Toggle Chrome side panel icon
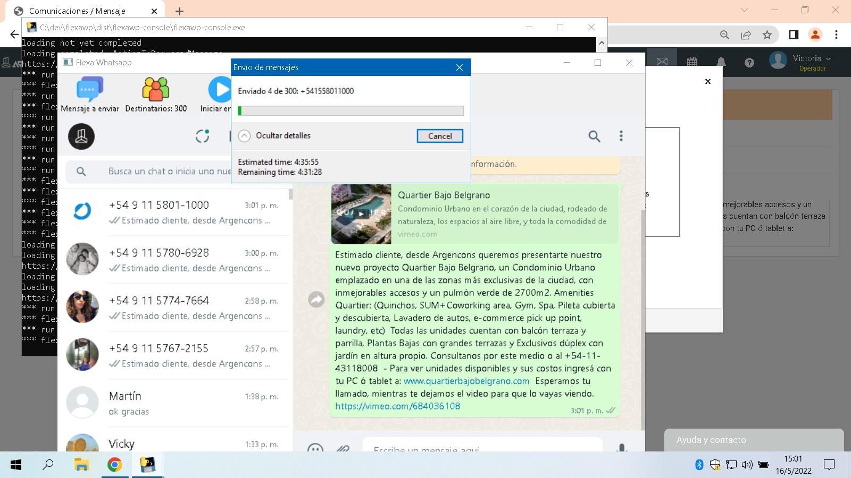The image size is (851, 478). point(794,35)
